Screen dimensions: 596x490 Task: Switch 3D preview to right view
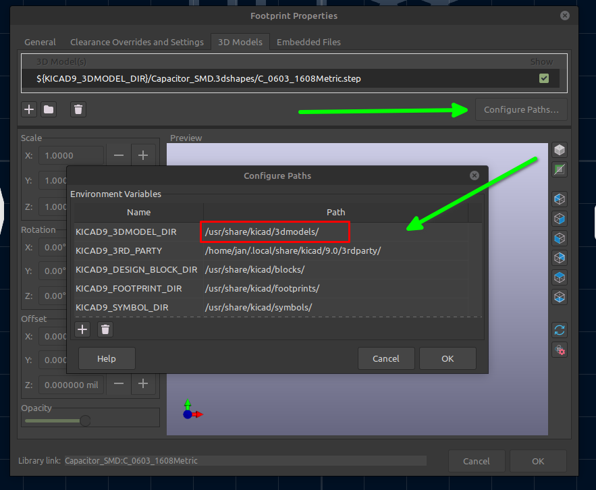[x=560, y=219]
